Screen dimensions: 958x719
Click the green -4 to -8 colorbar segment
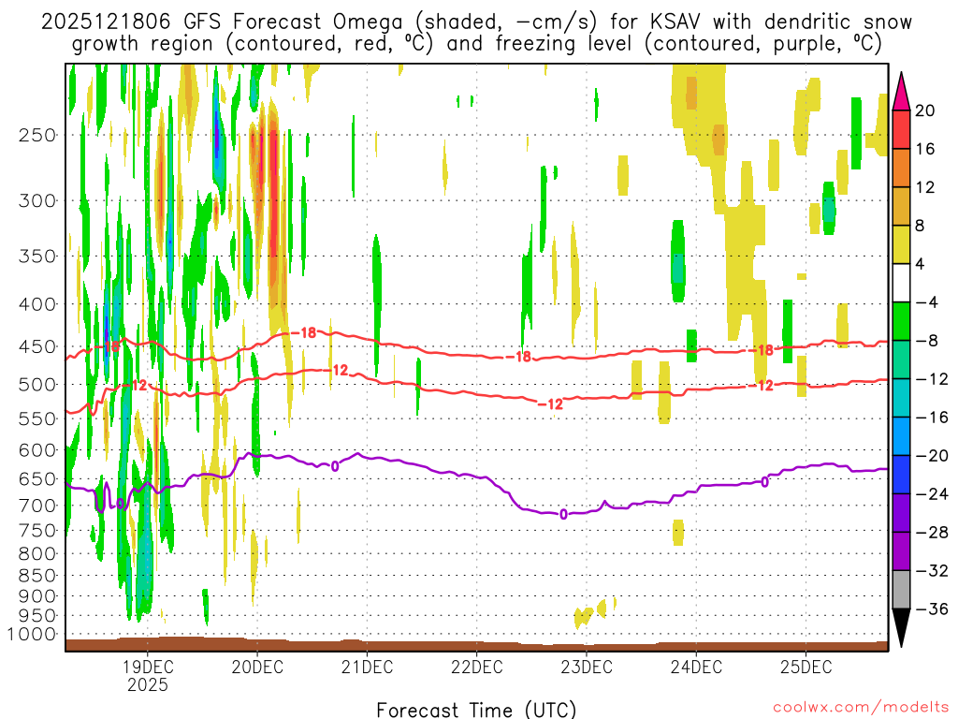point(901,322)
